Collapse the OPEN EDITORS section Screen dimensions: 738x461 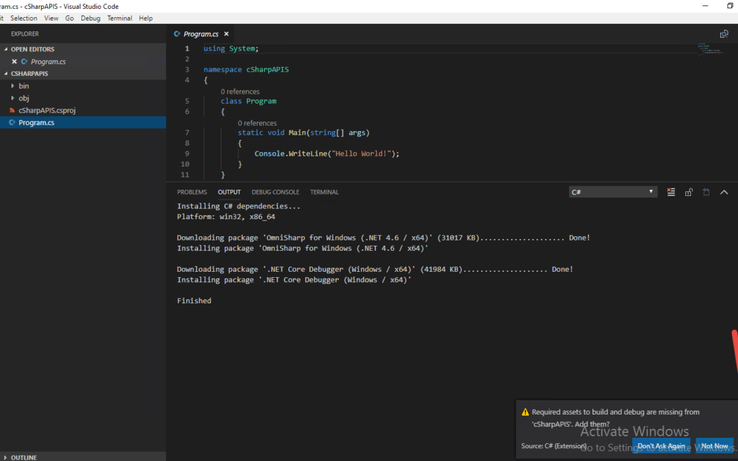pos(32,49)
